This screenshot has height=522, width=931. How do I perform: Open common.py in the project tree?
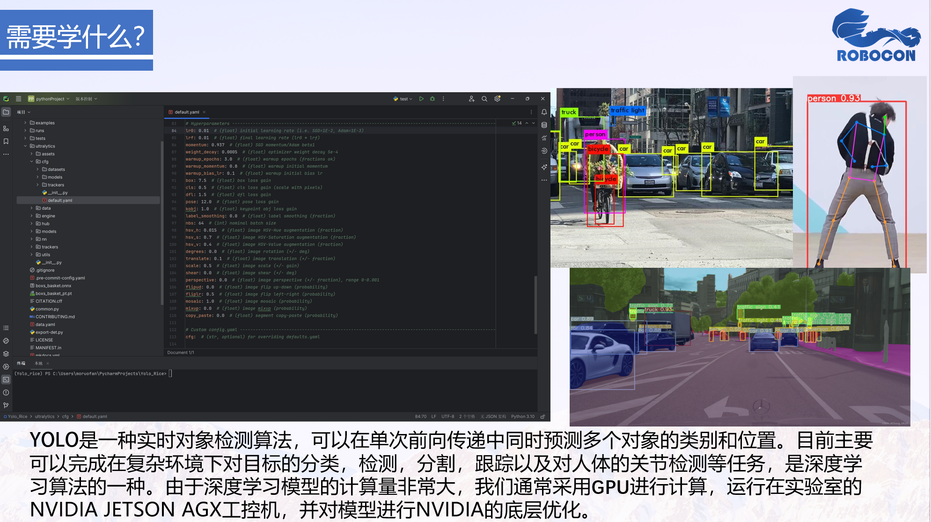tap(47, 309)
